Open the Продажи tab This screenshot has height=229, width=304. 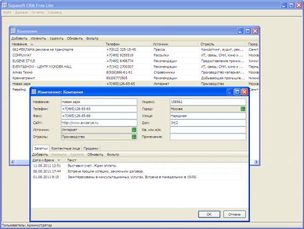click(x=91, y=148)
